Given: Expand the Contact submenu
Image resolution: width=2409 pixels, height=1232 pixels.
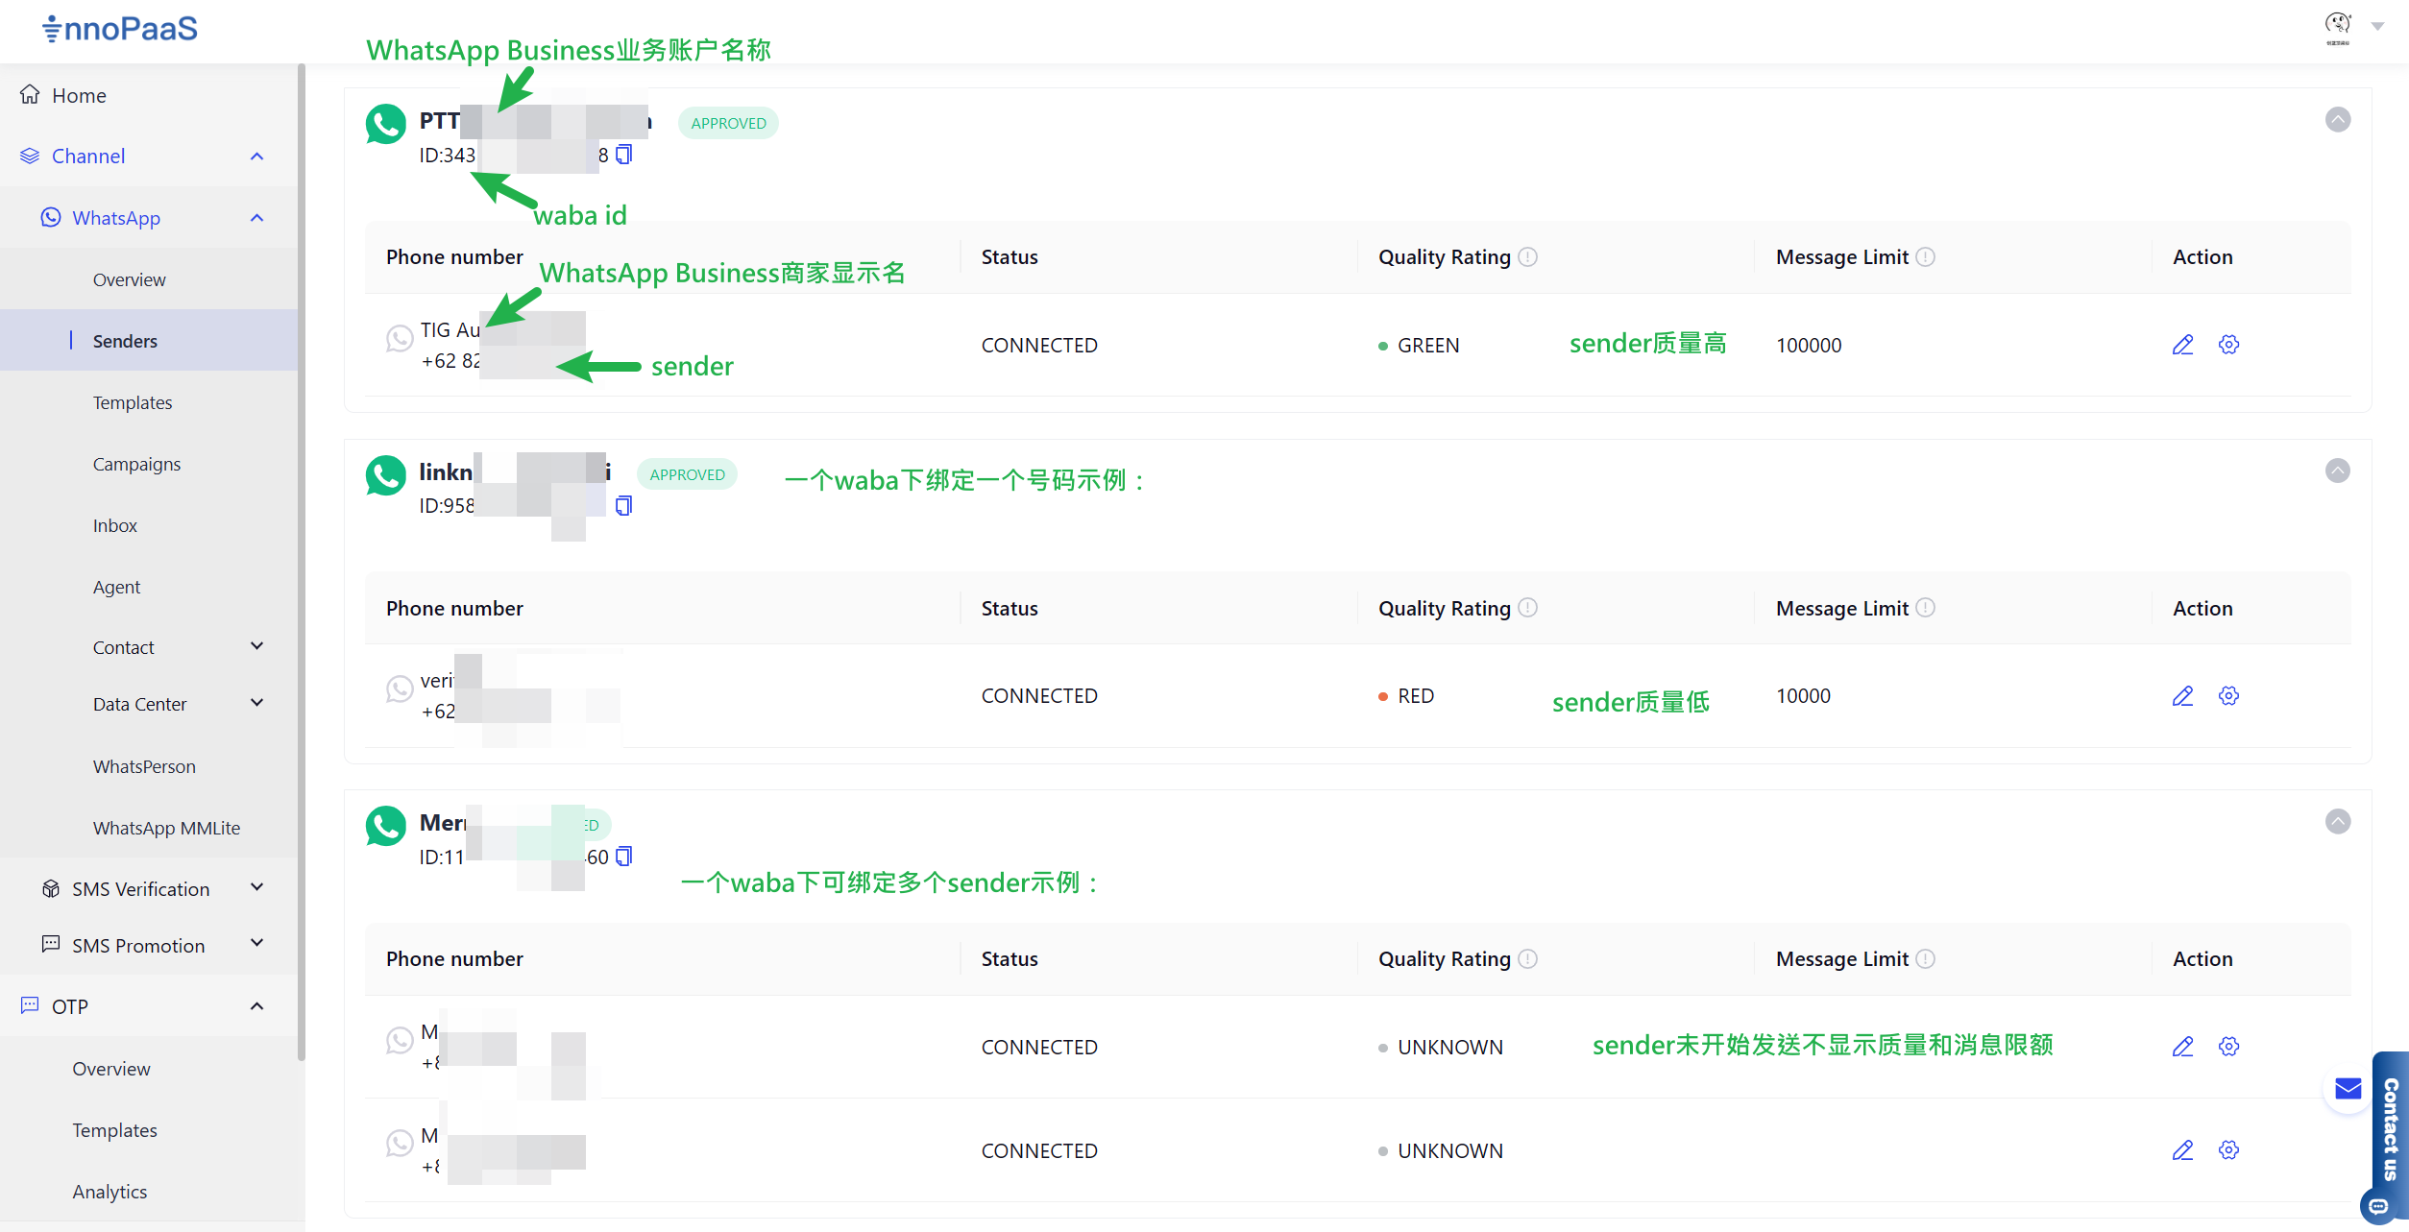Looking at the screenshot, I should tap(256, 646).
